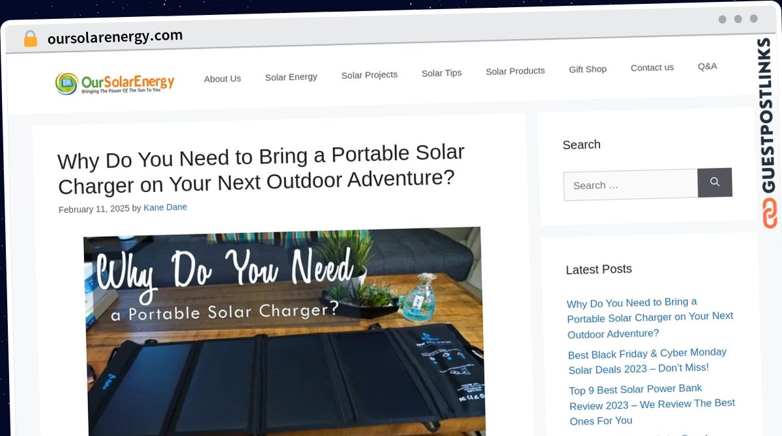Visit the Gift Shop page
This screenshot has width=782, height=436.
tap(588, 69)
